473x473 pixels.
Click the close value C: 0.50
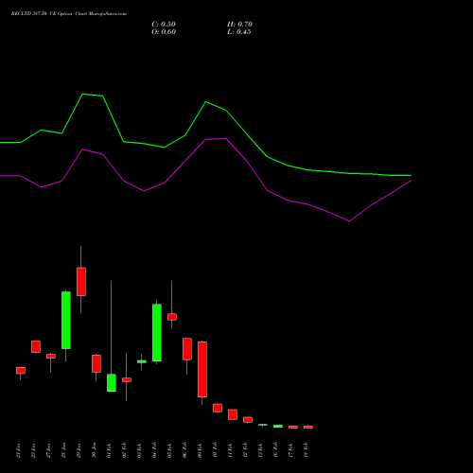pyautogui.click(x=164, y=25)
